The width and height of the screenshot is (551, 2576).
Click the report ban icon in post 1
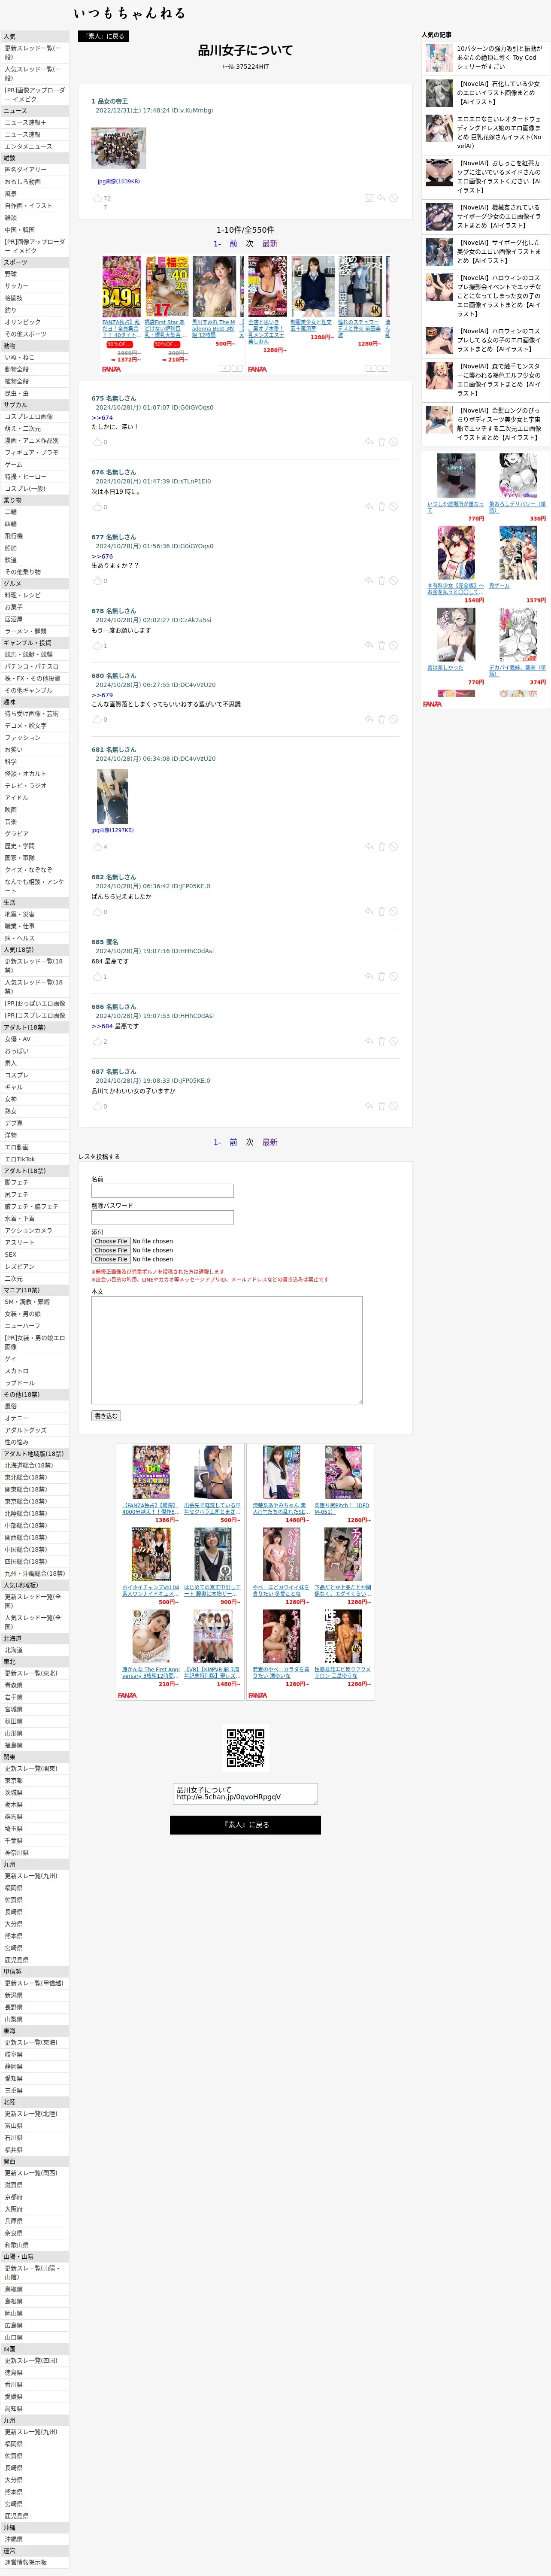point(394,198)
